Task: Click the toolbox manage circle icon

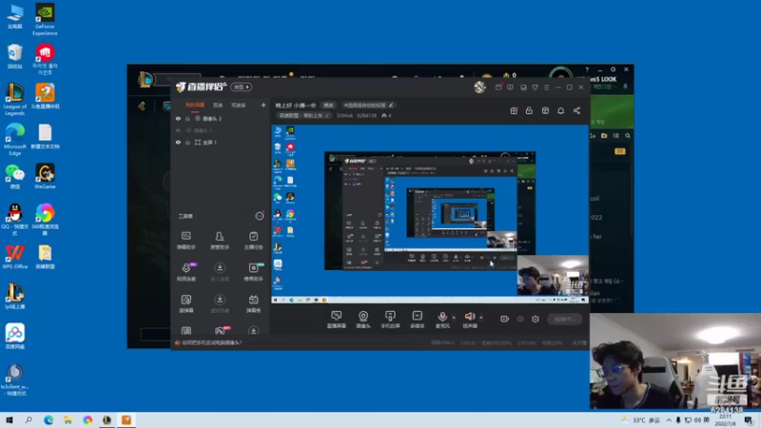Action: coord(260,216)
